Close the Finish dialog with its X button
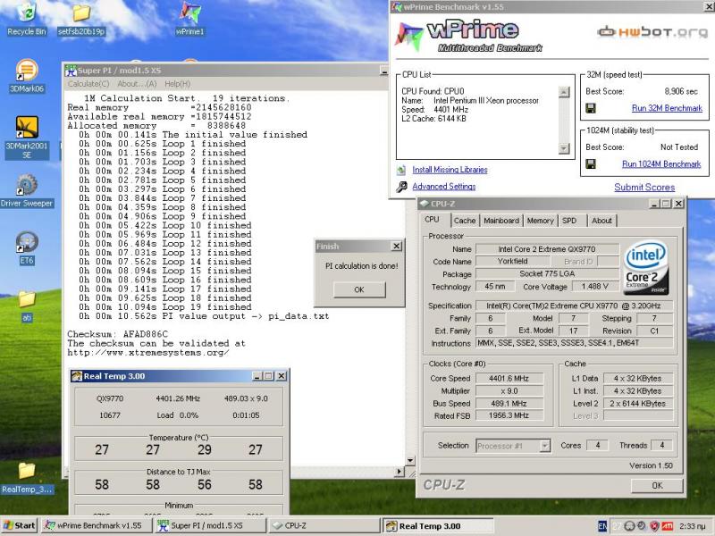This screenshot has height=536, width=715. (397, 247)
